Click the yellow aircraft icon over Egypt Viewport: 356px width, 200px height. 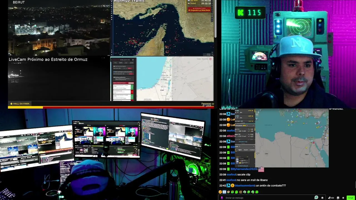point(306,148)
